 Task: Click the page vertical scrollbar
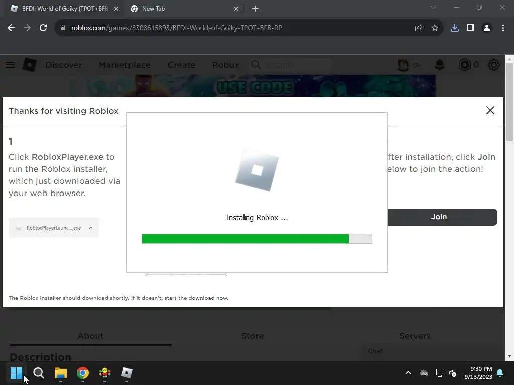tap(509, 102)
